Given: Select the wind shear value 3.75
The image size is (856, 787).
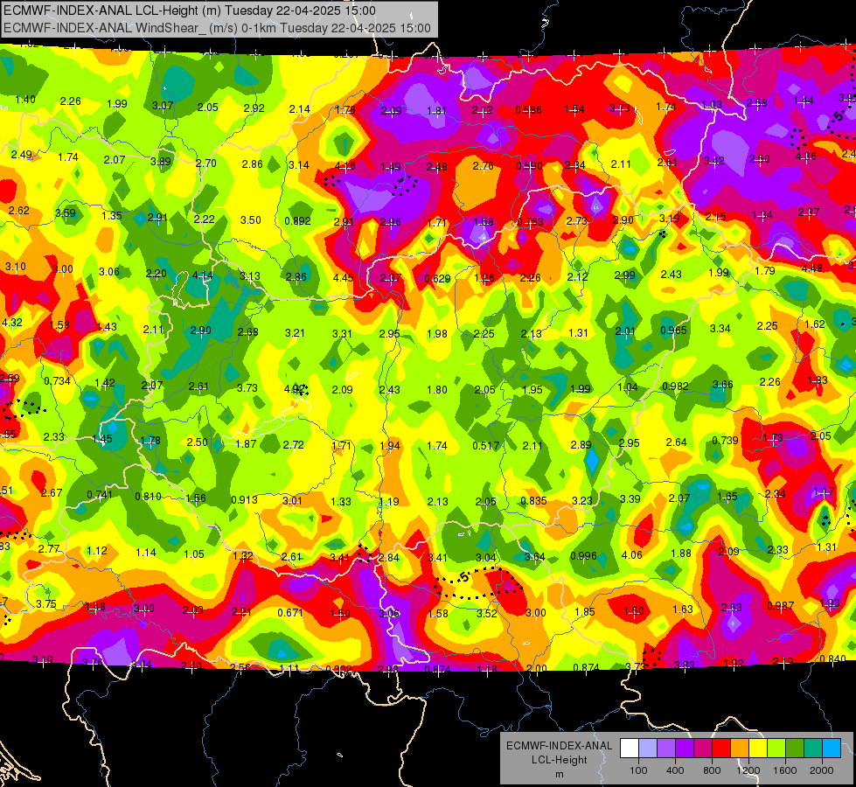Looking at the screenshot, I should tap(45, 603).
